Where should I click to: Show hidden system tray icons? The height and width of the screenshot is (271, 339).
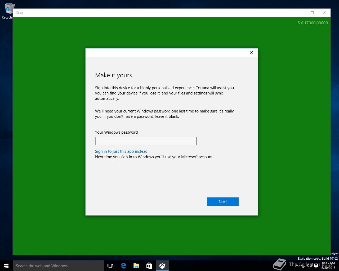pyautogui.click(x=297, y=266)
